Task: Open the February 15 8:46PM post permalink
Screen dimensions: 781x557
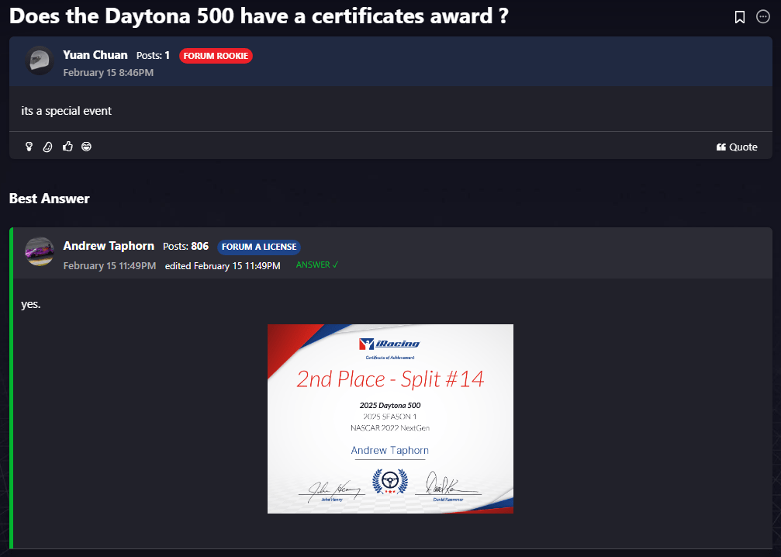Action: (x=108, y=72)
